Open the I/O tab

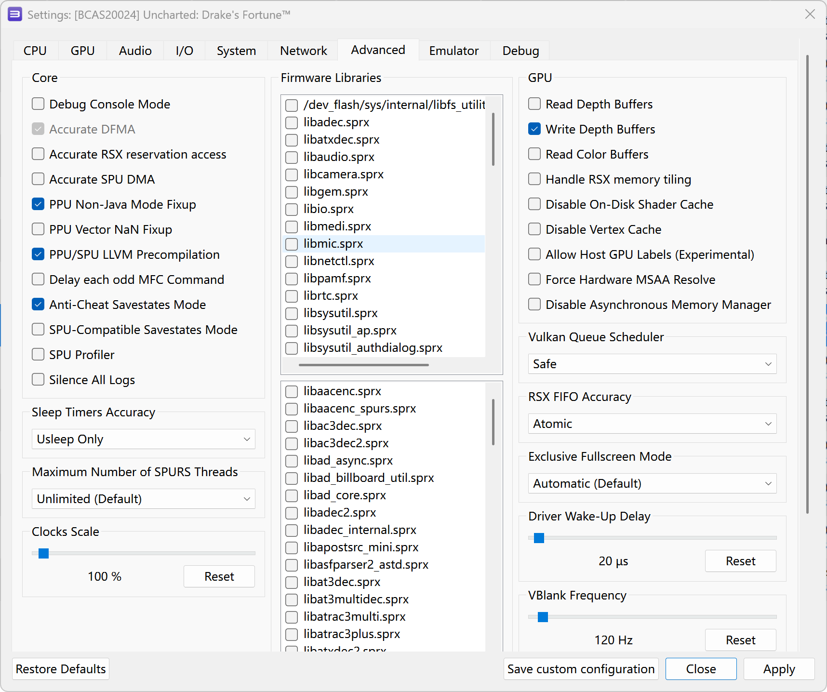point(185,51)
